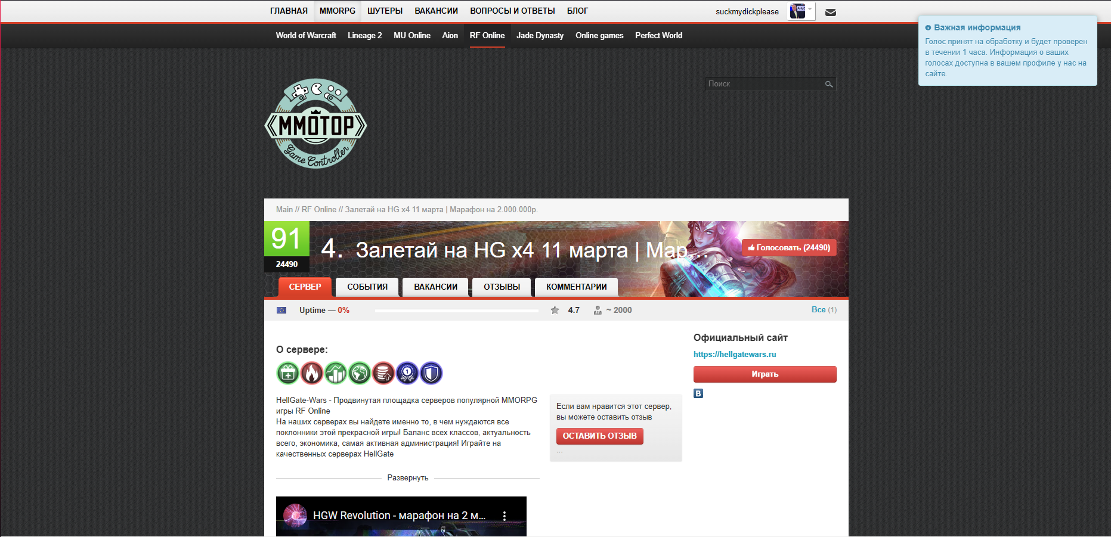
Task: Expand server description with Развернуть
Action: click(x=408, y=478)
